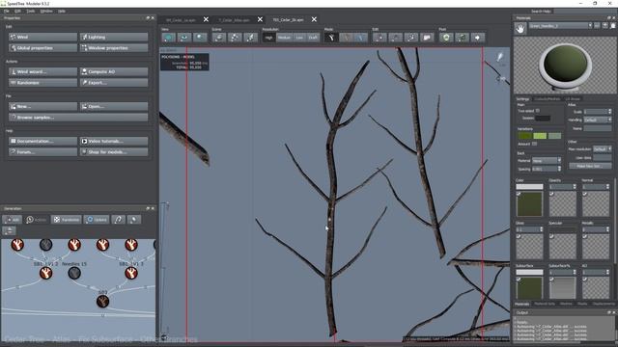This screenshot has width=618, height=347.
Task: Click the delete-material trash icon
Action: point(613,26)
